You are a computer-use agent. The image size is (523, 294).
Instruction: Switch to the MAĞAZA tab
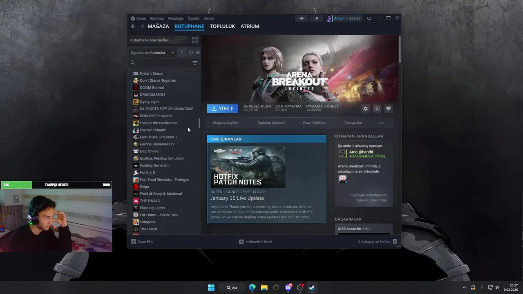point(158,26)
